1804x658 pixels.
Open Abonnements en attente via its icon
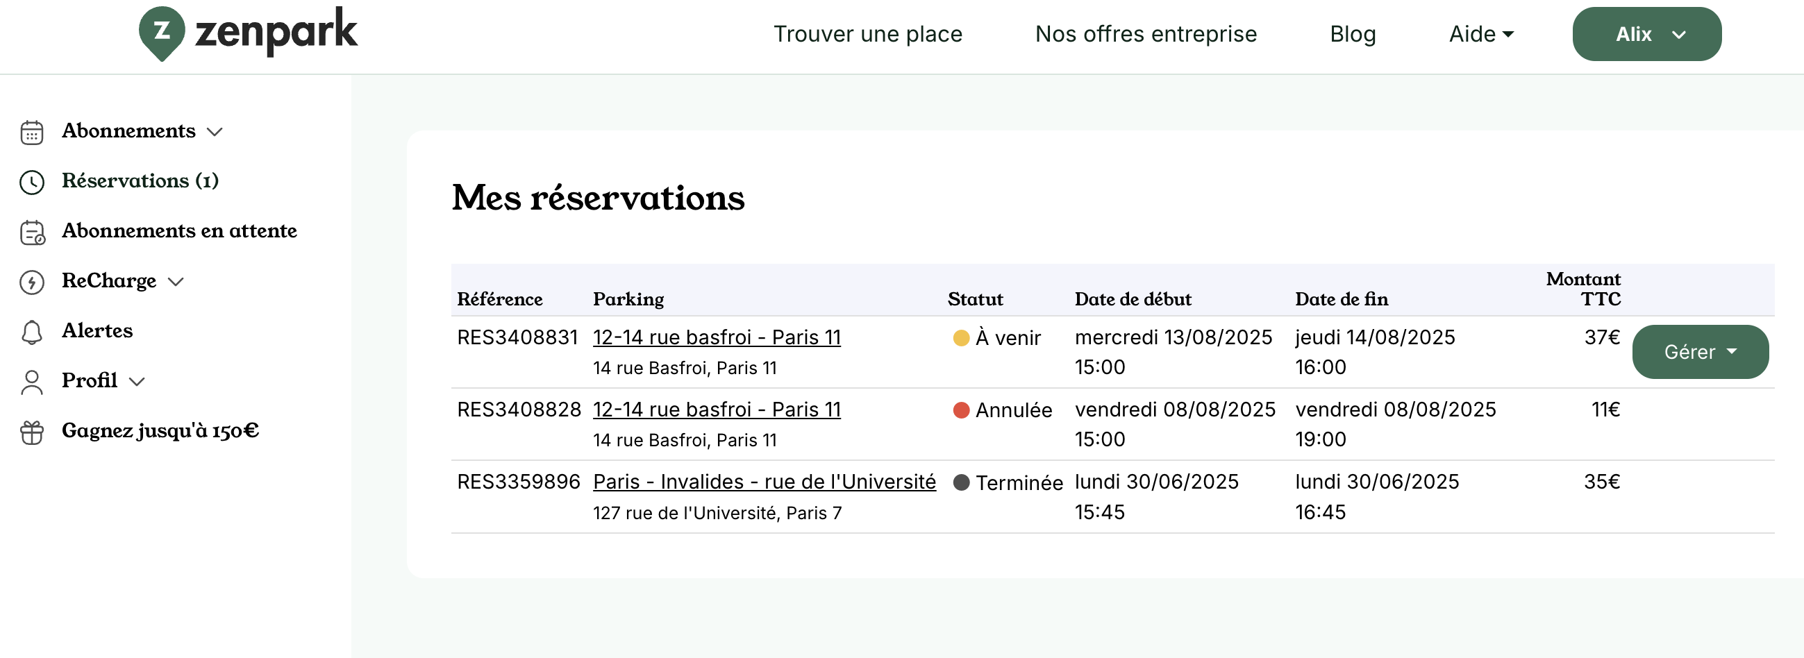(x=31, y=231)
